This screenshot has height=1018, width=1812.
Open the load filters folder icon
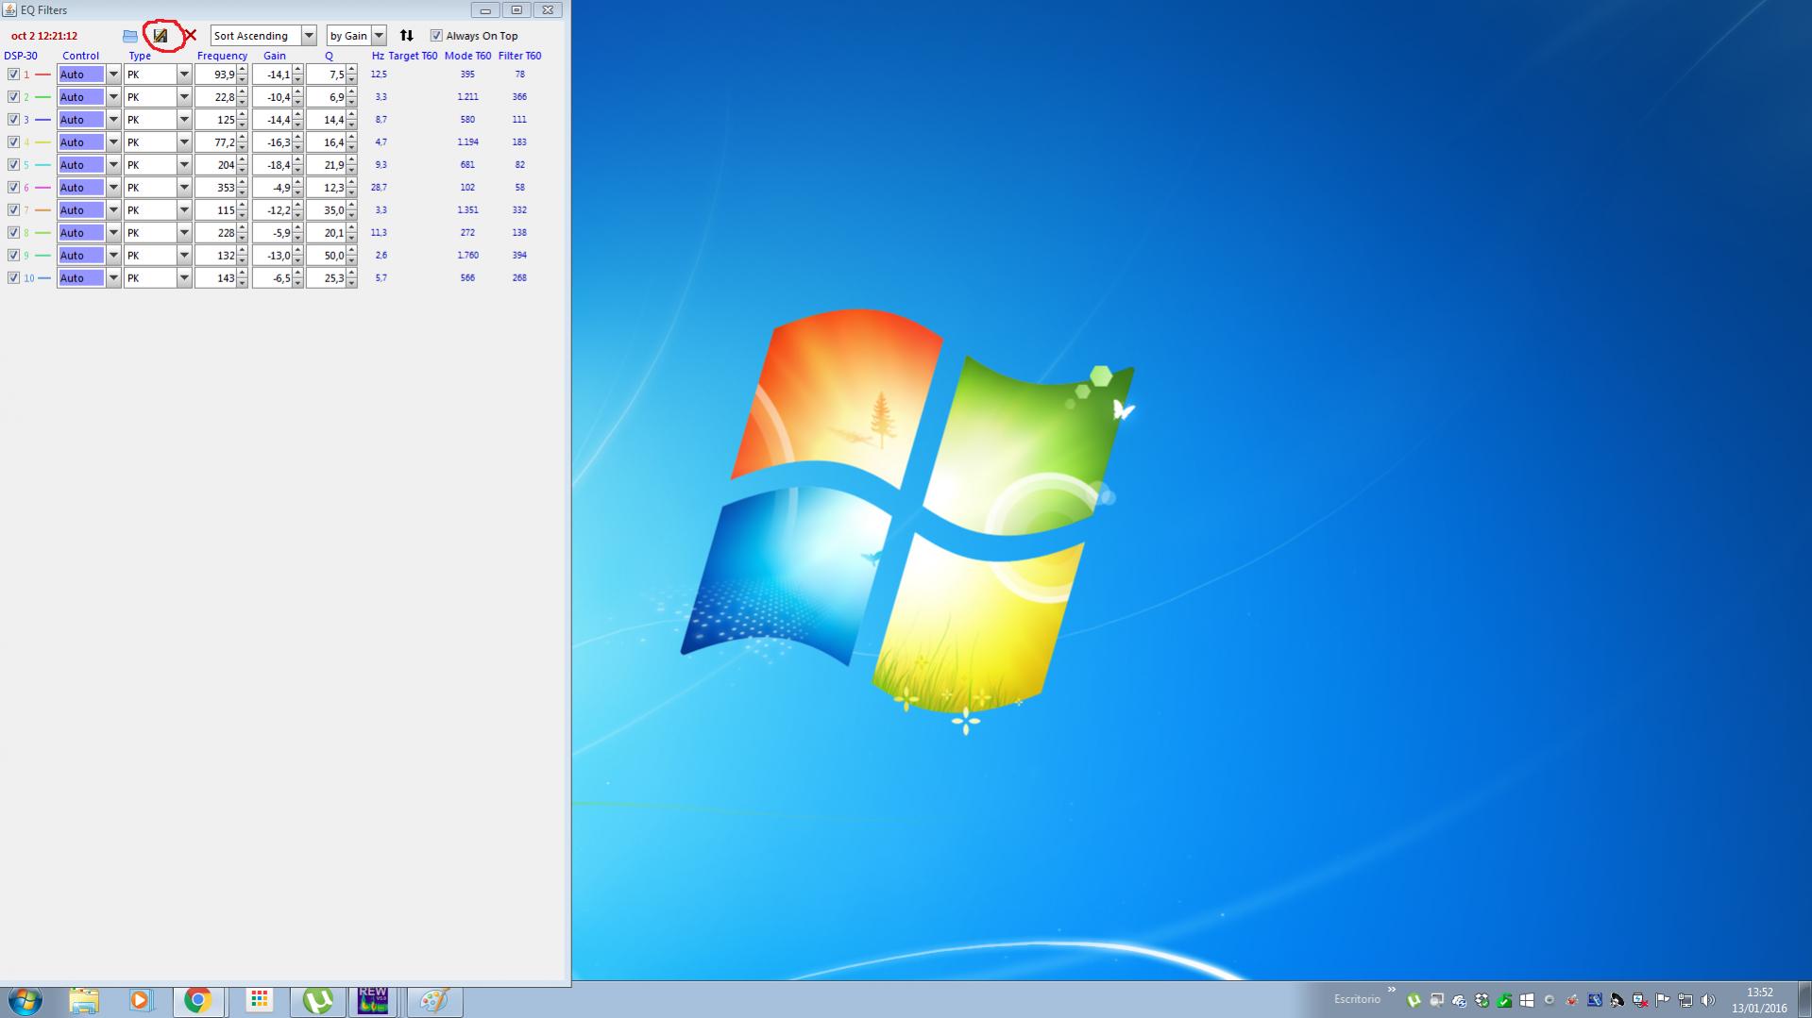130,36
